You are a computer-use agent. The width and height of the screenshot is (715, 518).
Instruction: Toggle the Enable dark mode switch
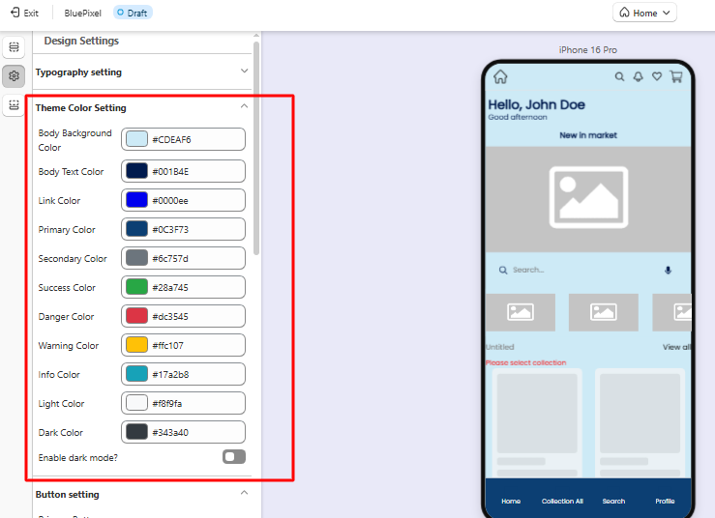click(233, 457)
